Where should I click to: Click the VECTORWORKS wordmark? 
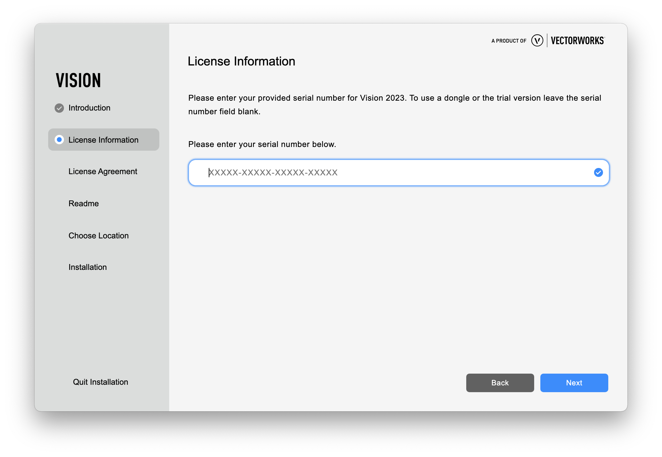click(578, 41)
